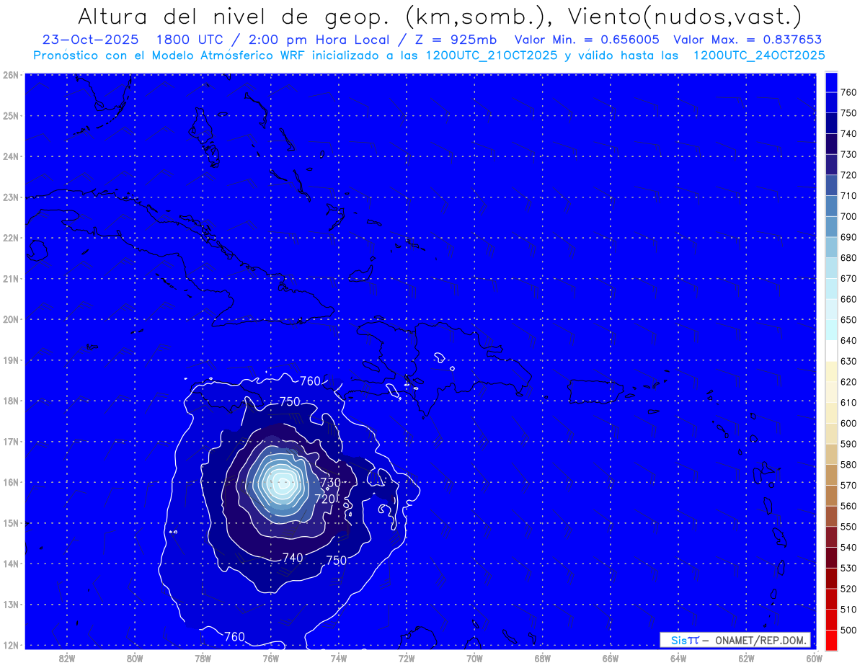Click the 760 contour label near 12N
865x668 pixels.
[235, 636]
